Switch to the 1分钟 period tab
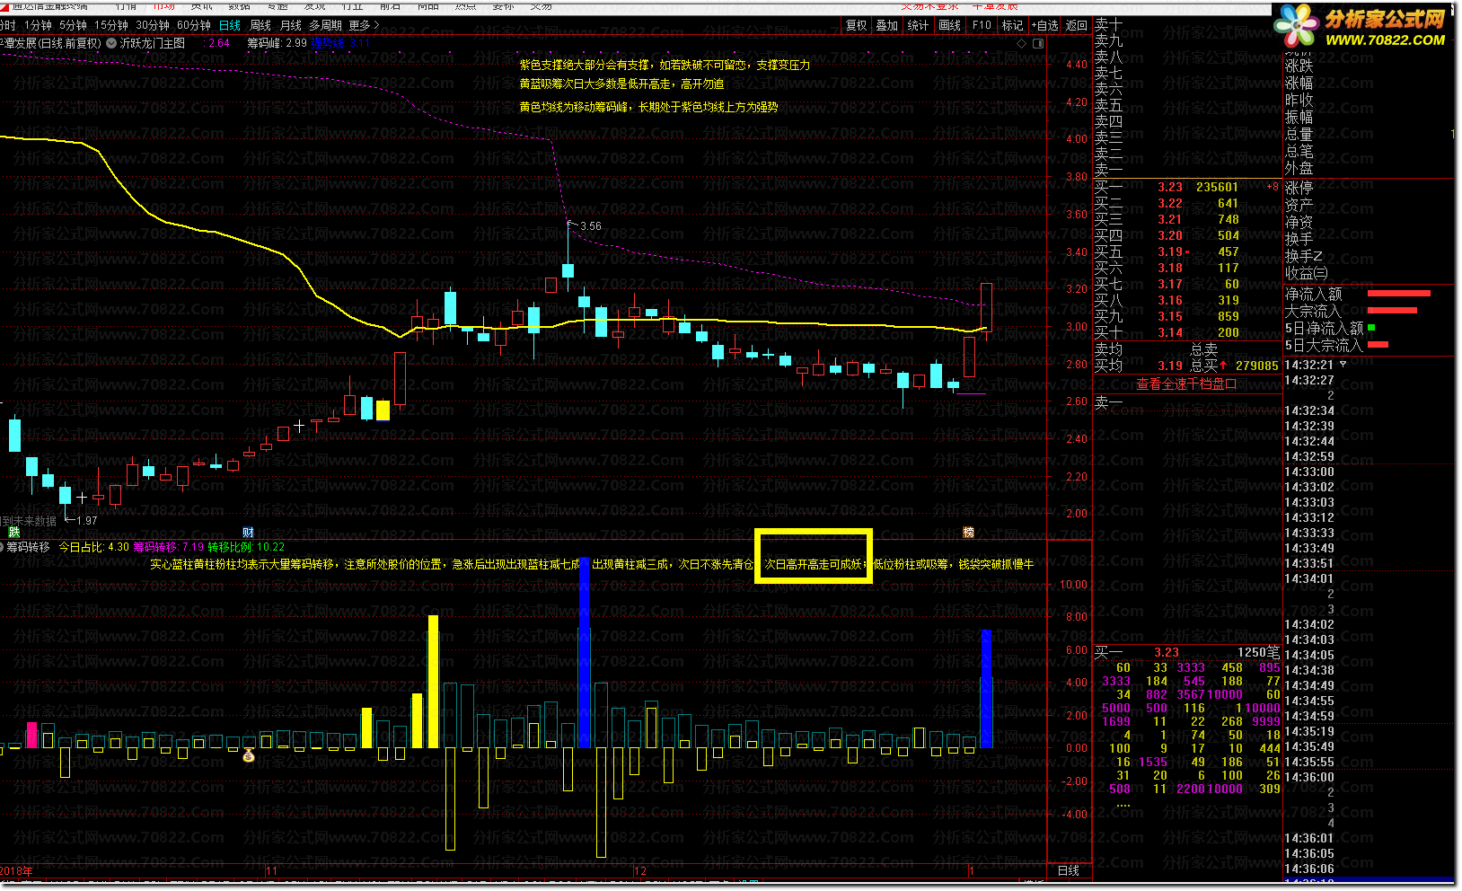This screenshot has width=1462, height=891. [x=38, y=25]
